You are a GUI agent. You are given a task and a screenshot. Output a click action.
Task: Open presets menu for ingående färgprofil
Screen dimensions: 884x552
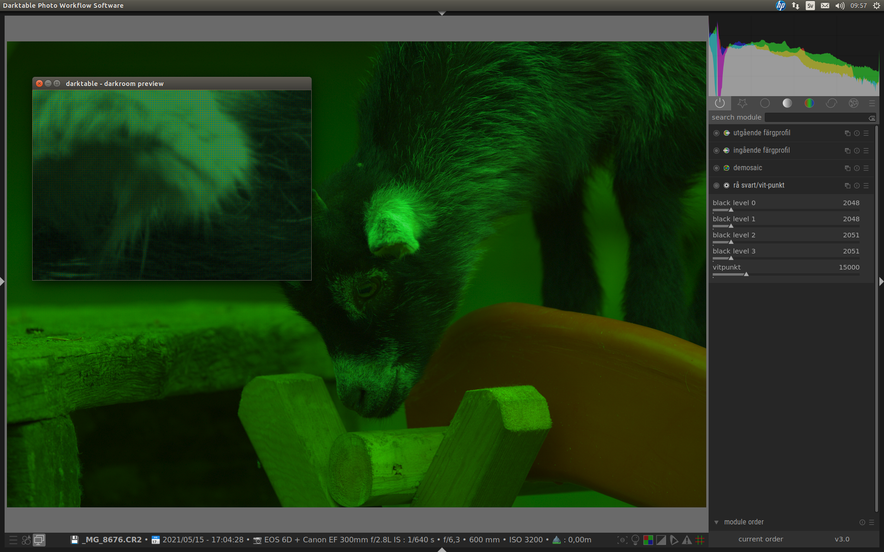(x=866, y=151)
